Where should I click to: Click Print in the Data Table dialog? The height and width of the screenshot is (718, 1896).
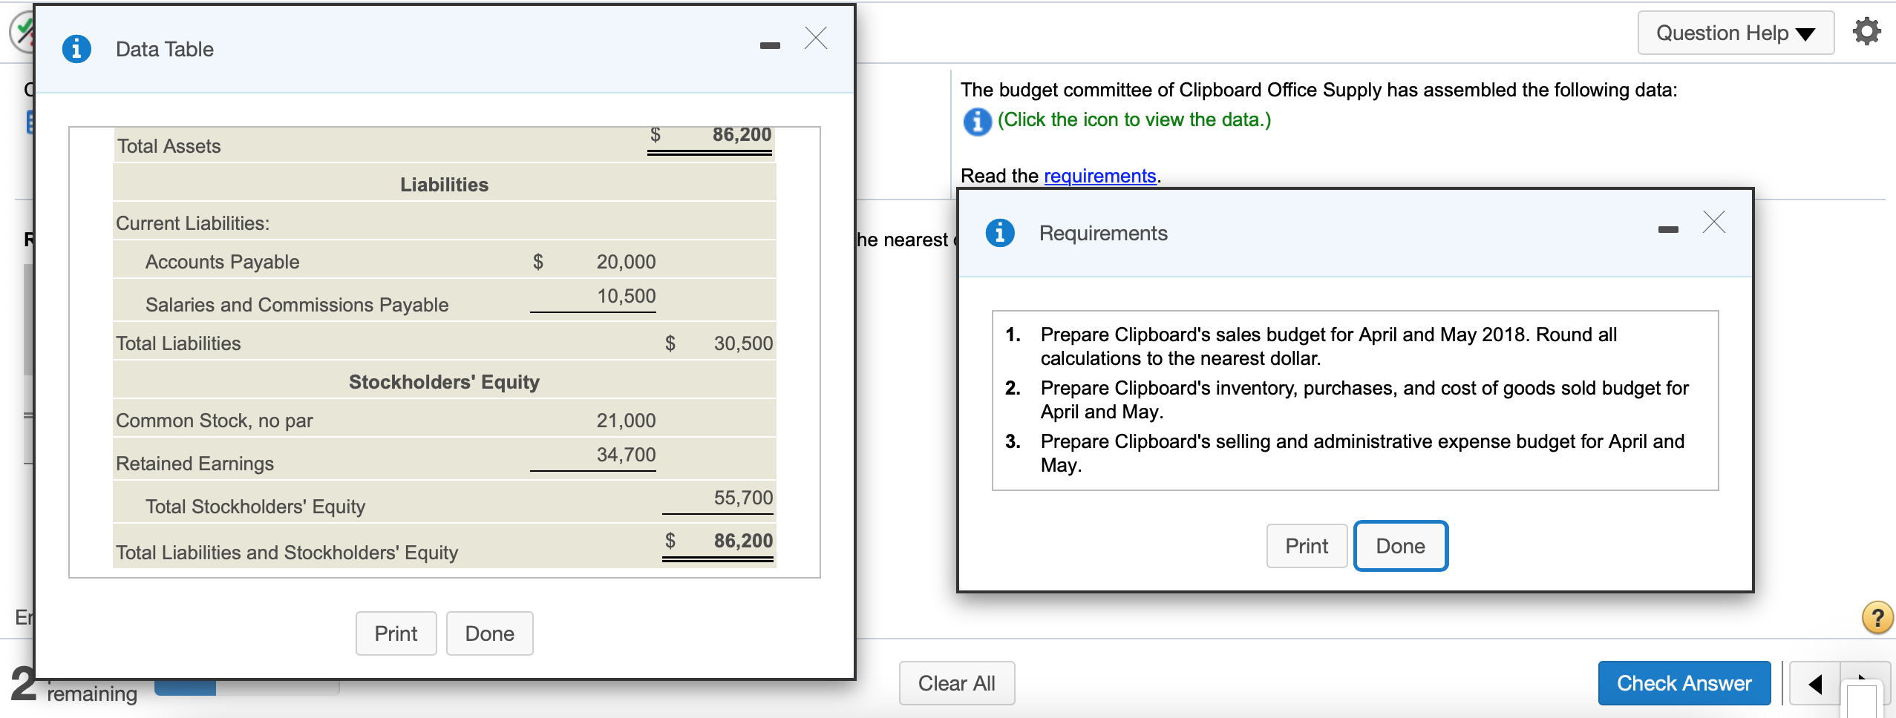click(396, 633)
